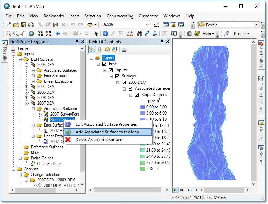This screenshot has width=268, height=204.
Task: Click the Print icon
Action: pyautogui.click(x=31, y=25)
